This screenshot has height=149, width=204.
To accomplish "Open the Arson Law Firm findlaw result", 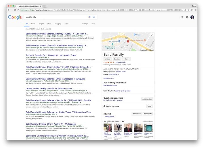I will coord(58,112).
